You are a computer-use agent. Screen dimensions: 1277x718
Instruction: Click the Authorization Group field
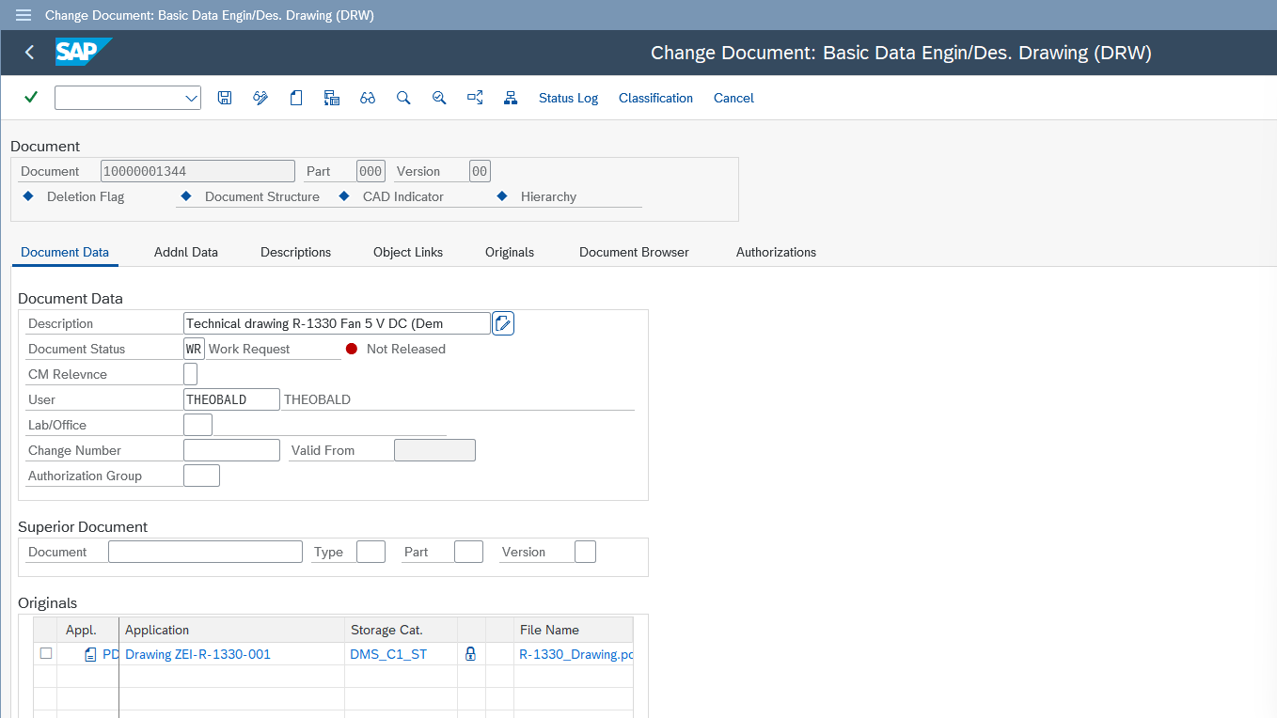(201, 476)
